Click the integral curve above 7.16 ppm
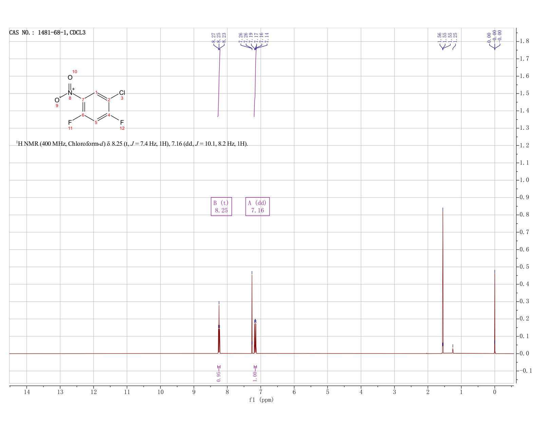The height and width of the screenshot is (432, 560). coord(255,83)
